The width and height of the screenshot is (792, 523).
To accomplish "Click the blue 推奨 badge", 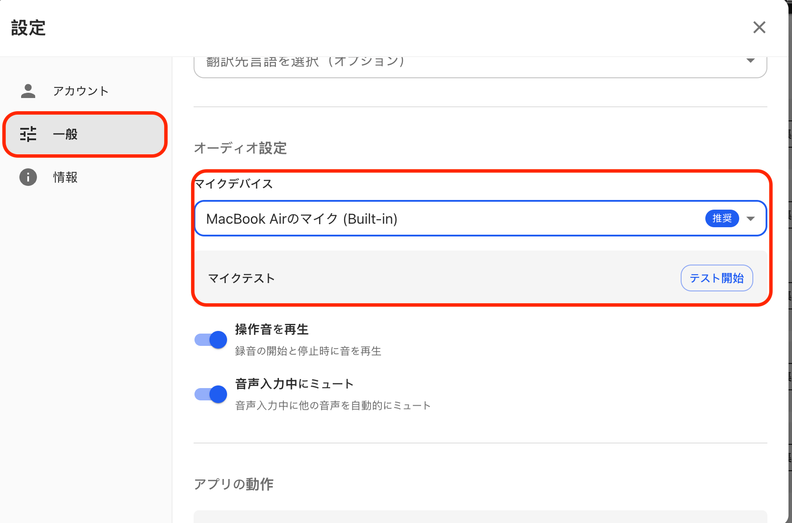I will click(x=722, y=218).
